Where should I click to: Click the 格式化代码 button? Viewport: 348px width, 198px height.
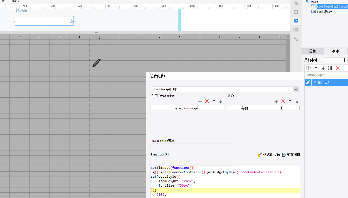tap(268, 155)
